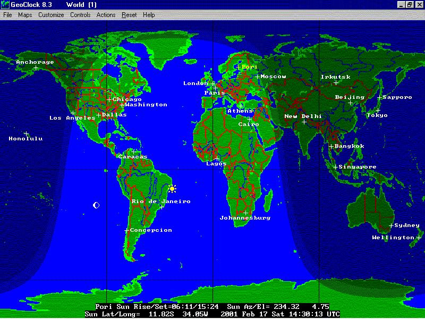Restore down the GeoClock window
Viewport: 425px width, 319px height.
click(x=410, y=5)
